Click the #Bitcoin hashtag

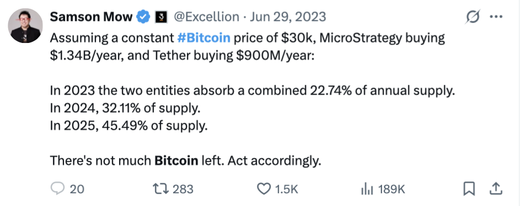(x=203, y=38)
